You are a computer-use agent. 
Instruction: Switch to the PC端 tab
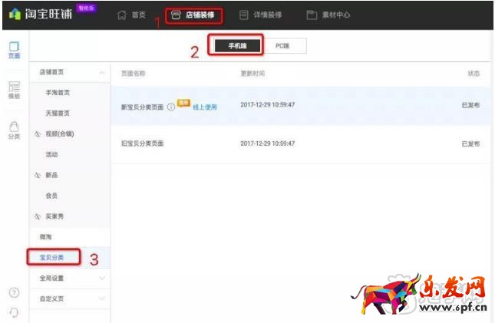282,46
